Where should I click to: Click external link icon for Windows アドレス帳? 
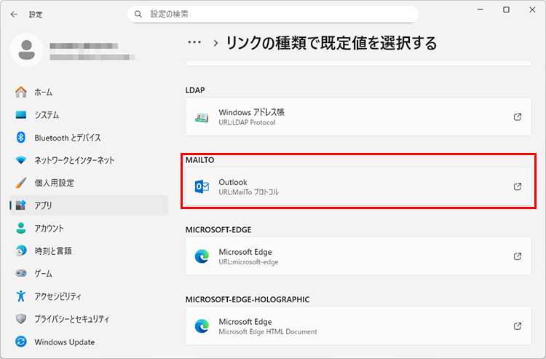click(x=518, y=117)
